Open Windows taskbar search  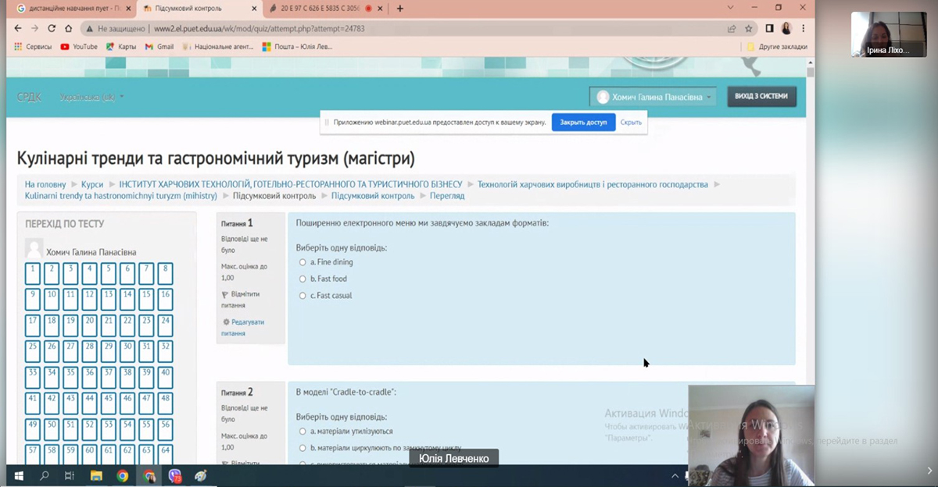click(44, 475)
